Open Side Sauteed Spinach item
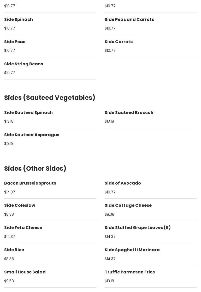The image size is (201, 292). tap(28, 113)
